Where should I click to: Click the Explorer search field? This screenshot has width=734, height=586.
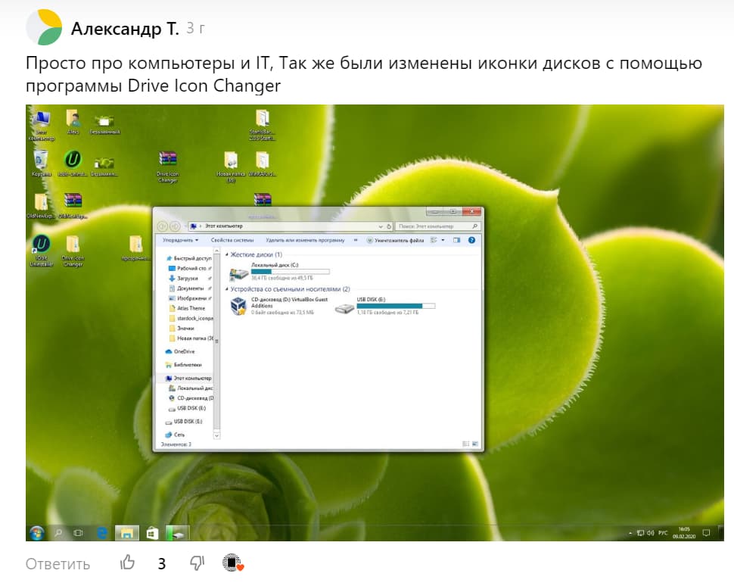pyautogui.click(x=434, y=226)
